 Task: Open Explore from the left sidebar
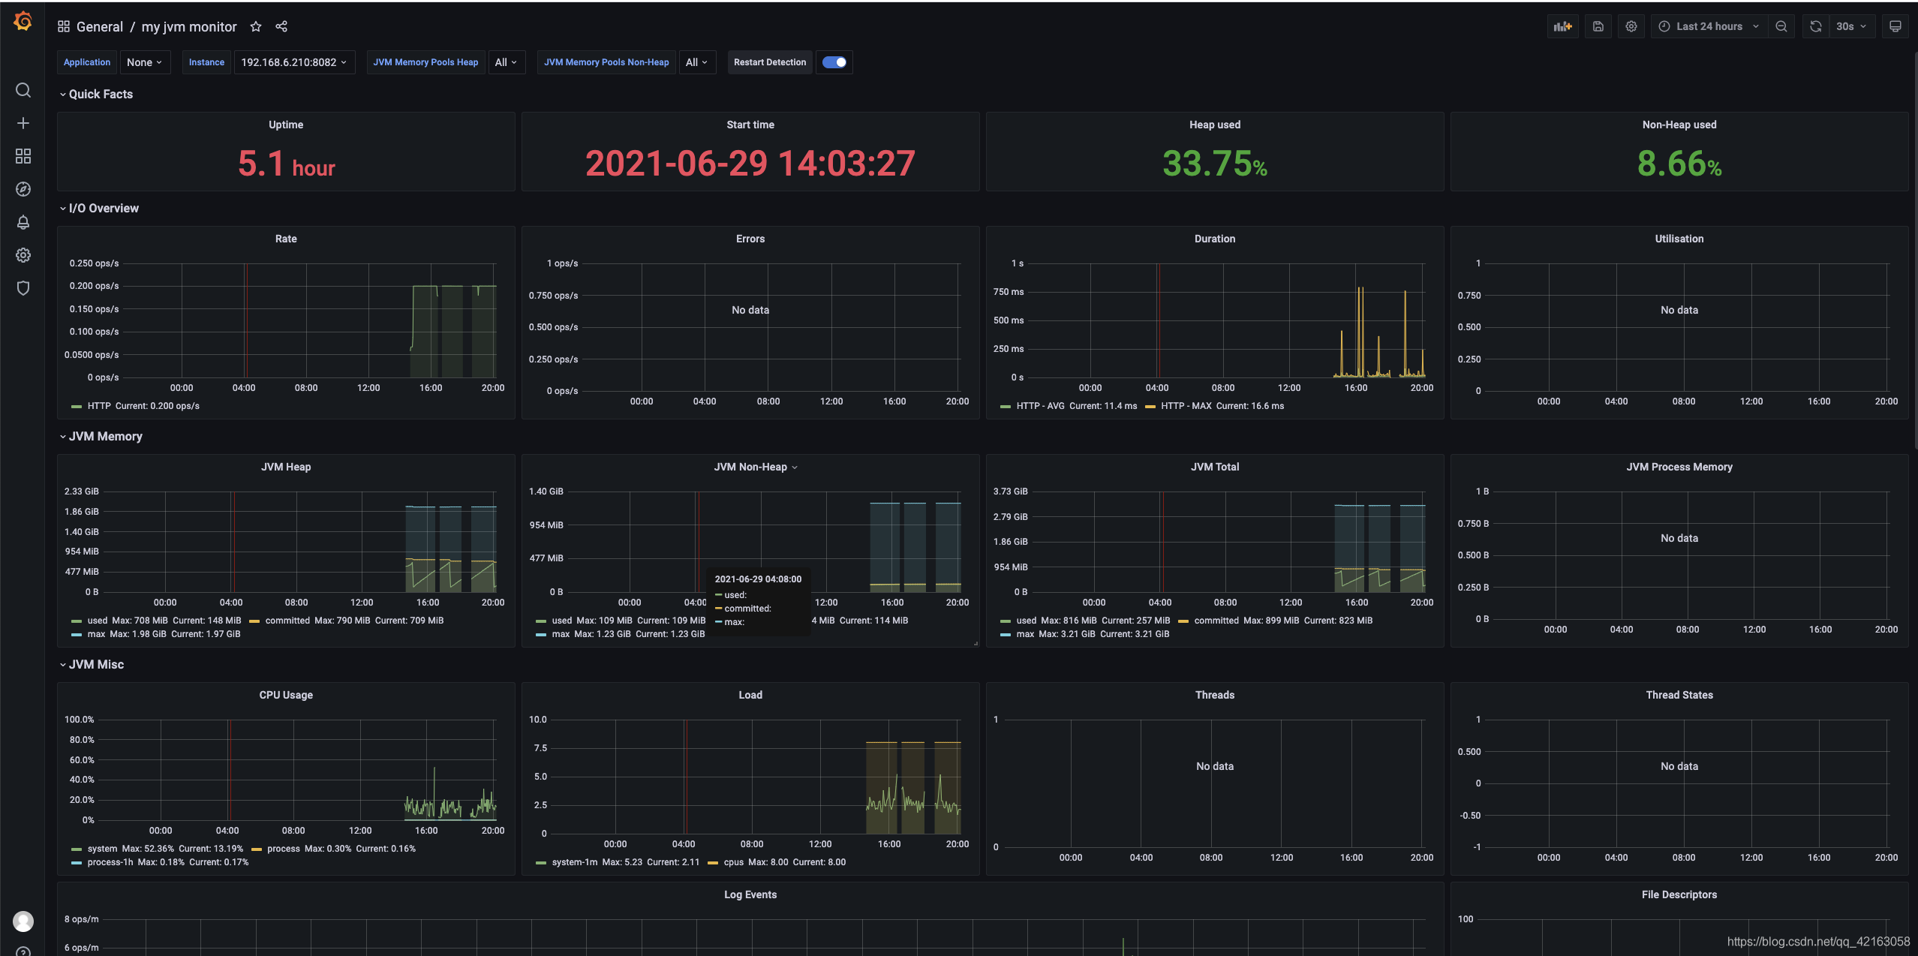pyautogui.click(x=23, y=189)
